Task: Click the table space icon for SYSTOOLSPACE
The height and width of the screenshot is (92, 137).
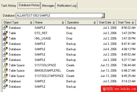Action: coord(5,65)
